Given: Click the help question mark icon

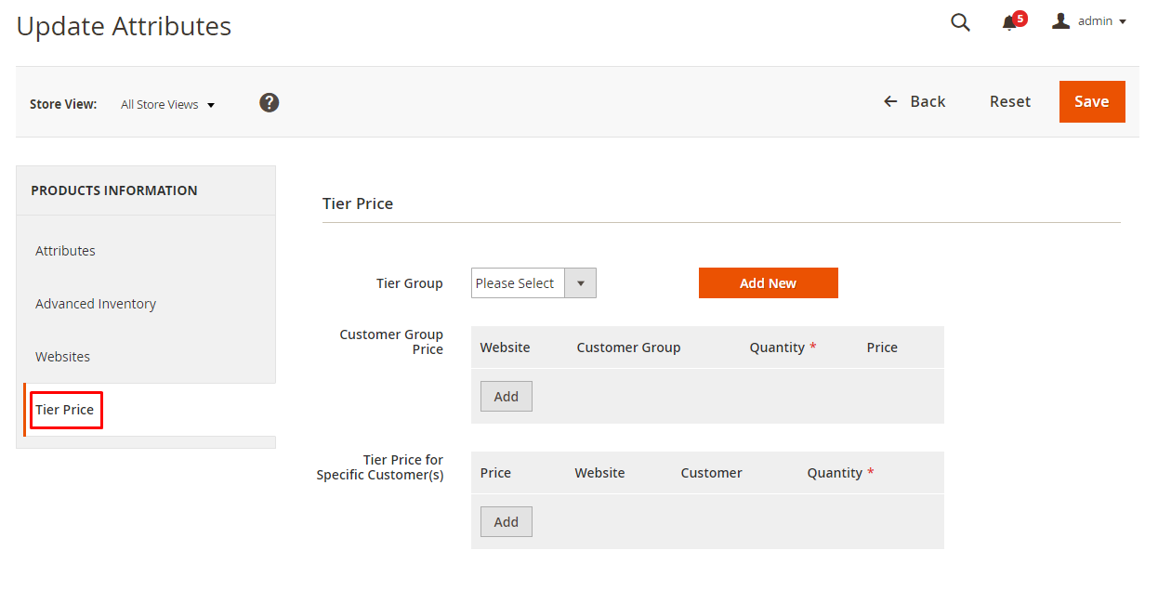Looking at the screenshot, I should click(x=270, y=103).
